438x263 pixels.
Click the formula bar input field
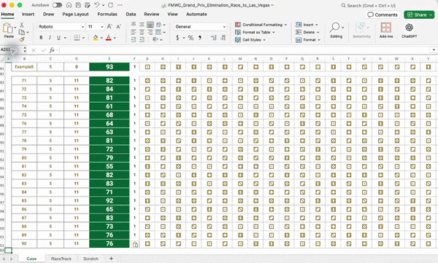[x=245, y=50]
